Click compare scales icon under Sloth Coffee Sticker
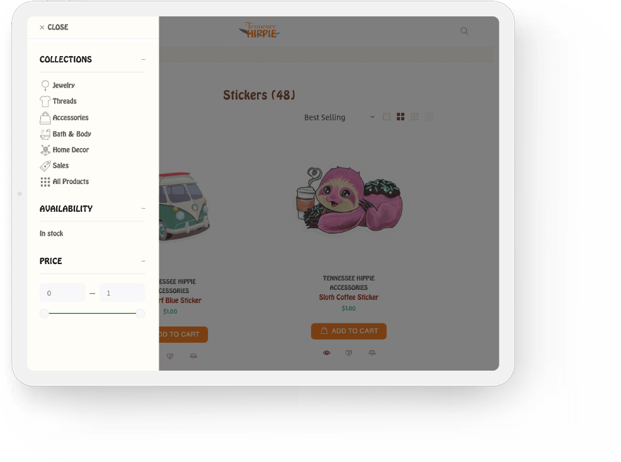Screen dimensions: 621x462 click(372, 352)
